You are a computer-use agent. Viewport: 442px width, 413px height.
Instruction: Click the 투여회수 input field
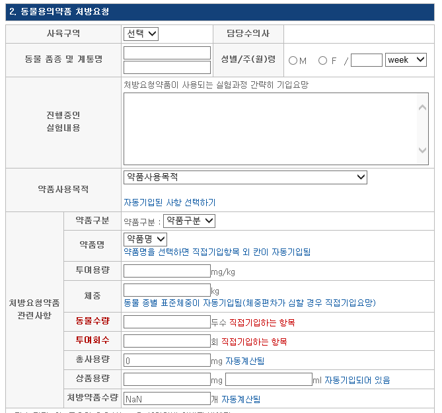pyautogui.click(x=166, y=341)
